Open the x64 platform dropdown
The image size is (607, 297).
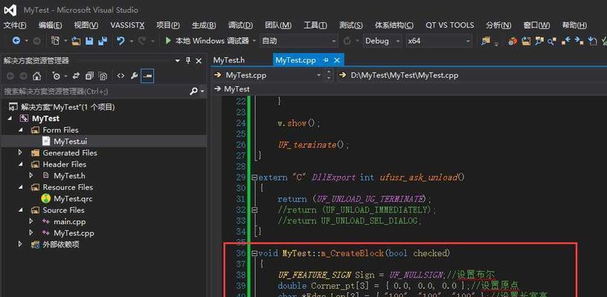pyautogui.click(x=439, y=41)
